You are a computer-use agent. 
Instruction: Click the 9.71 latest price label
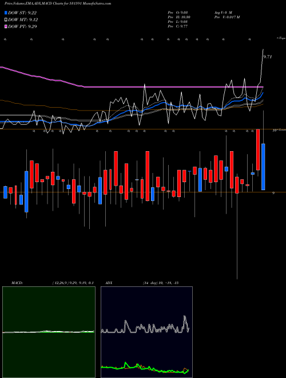tap(268, 57)
